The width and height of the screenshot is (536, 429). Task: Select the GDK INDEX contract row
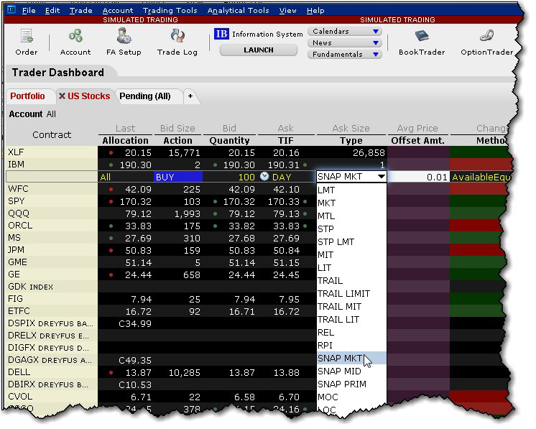(x=52, y=287)
